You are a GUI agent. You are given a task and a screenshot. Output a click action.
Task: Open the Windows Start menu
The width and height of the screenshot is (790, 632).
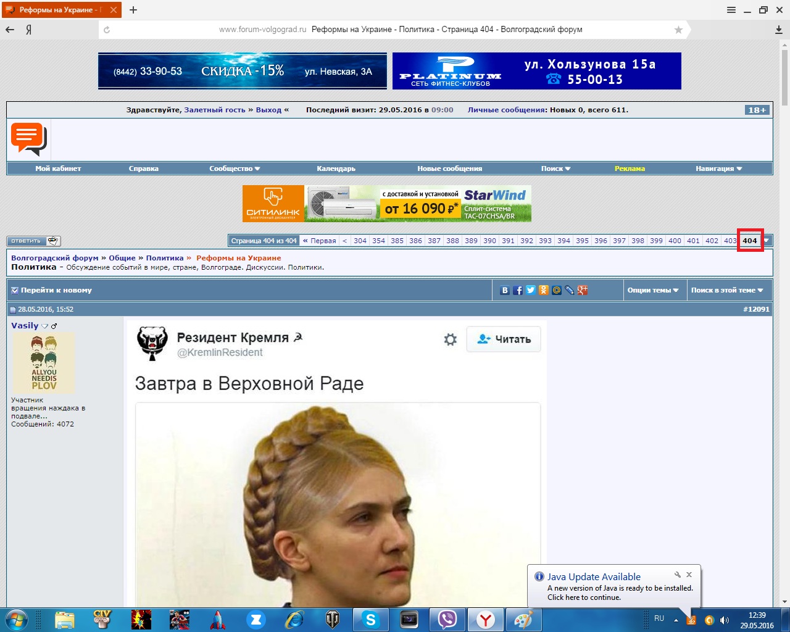click(x=17, y=619)
